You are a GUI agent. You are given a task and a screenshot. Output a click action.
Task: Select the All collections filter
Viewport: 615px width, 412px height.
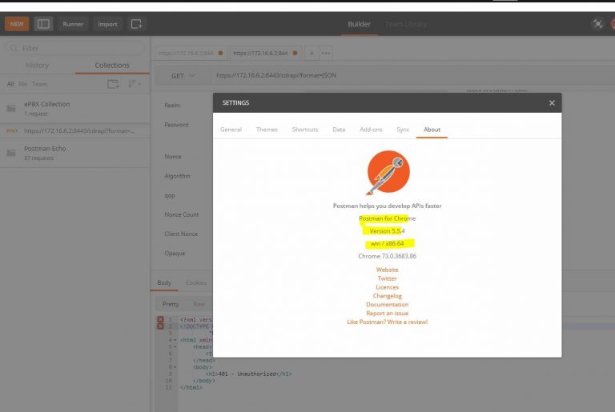tap(10, 84)
